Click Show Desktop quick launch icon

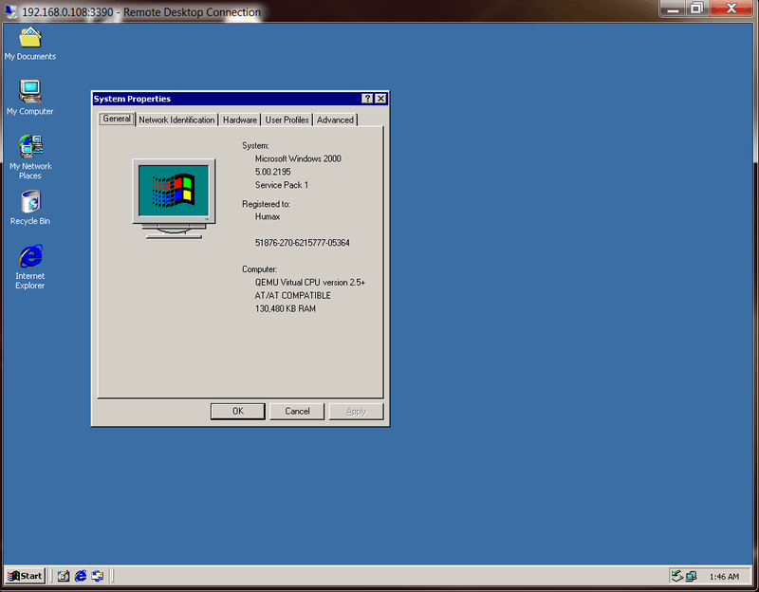coord(63,576)
